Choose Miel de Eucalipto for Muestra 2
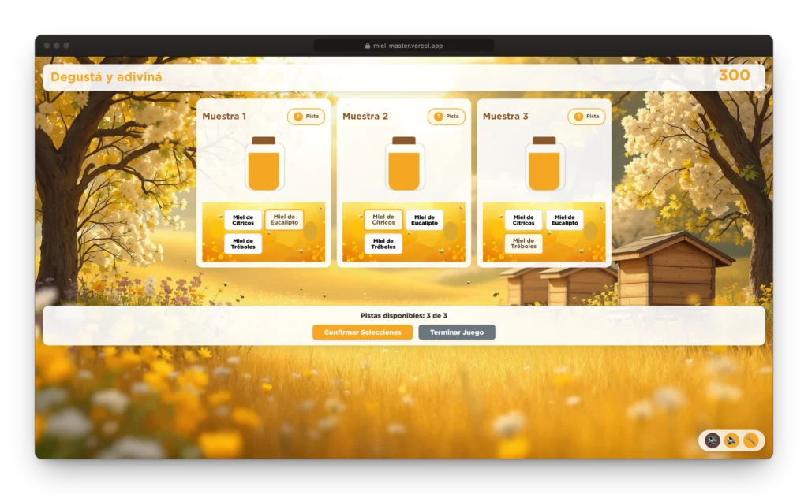 (425, 221)
